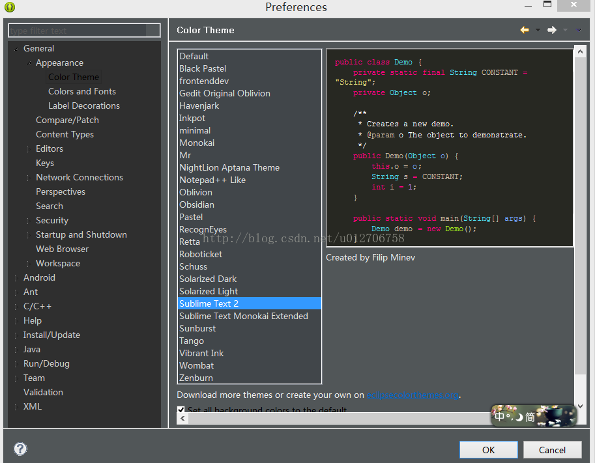
Task: Select the minimal theme
Action: (x=250, y=130)
